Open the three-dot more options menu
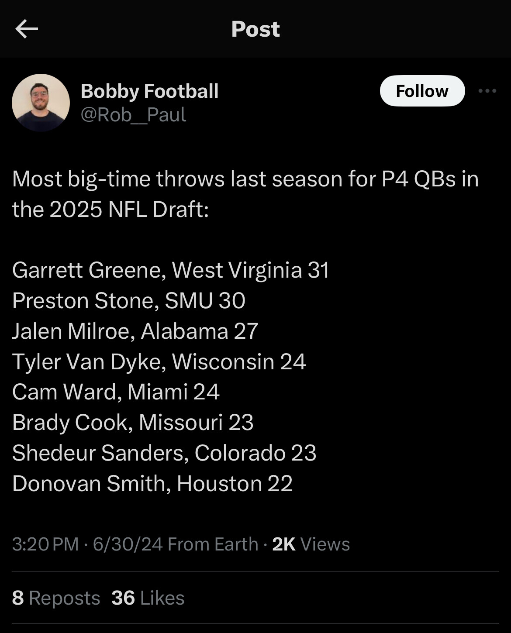 point(487,91)
